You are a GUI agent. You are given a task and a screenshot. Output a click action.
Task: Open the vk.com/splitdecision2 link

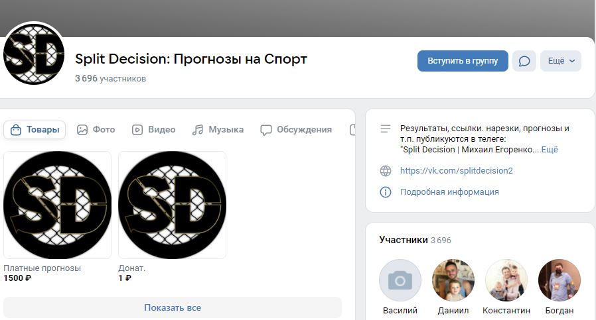coord(457,171)
